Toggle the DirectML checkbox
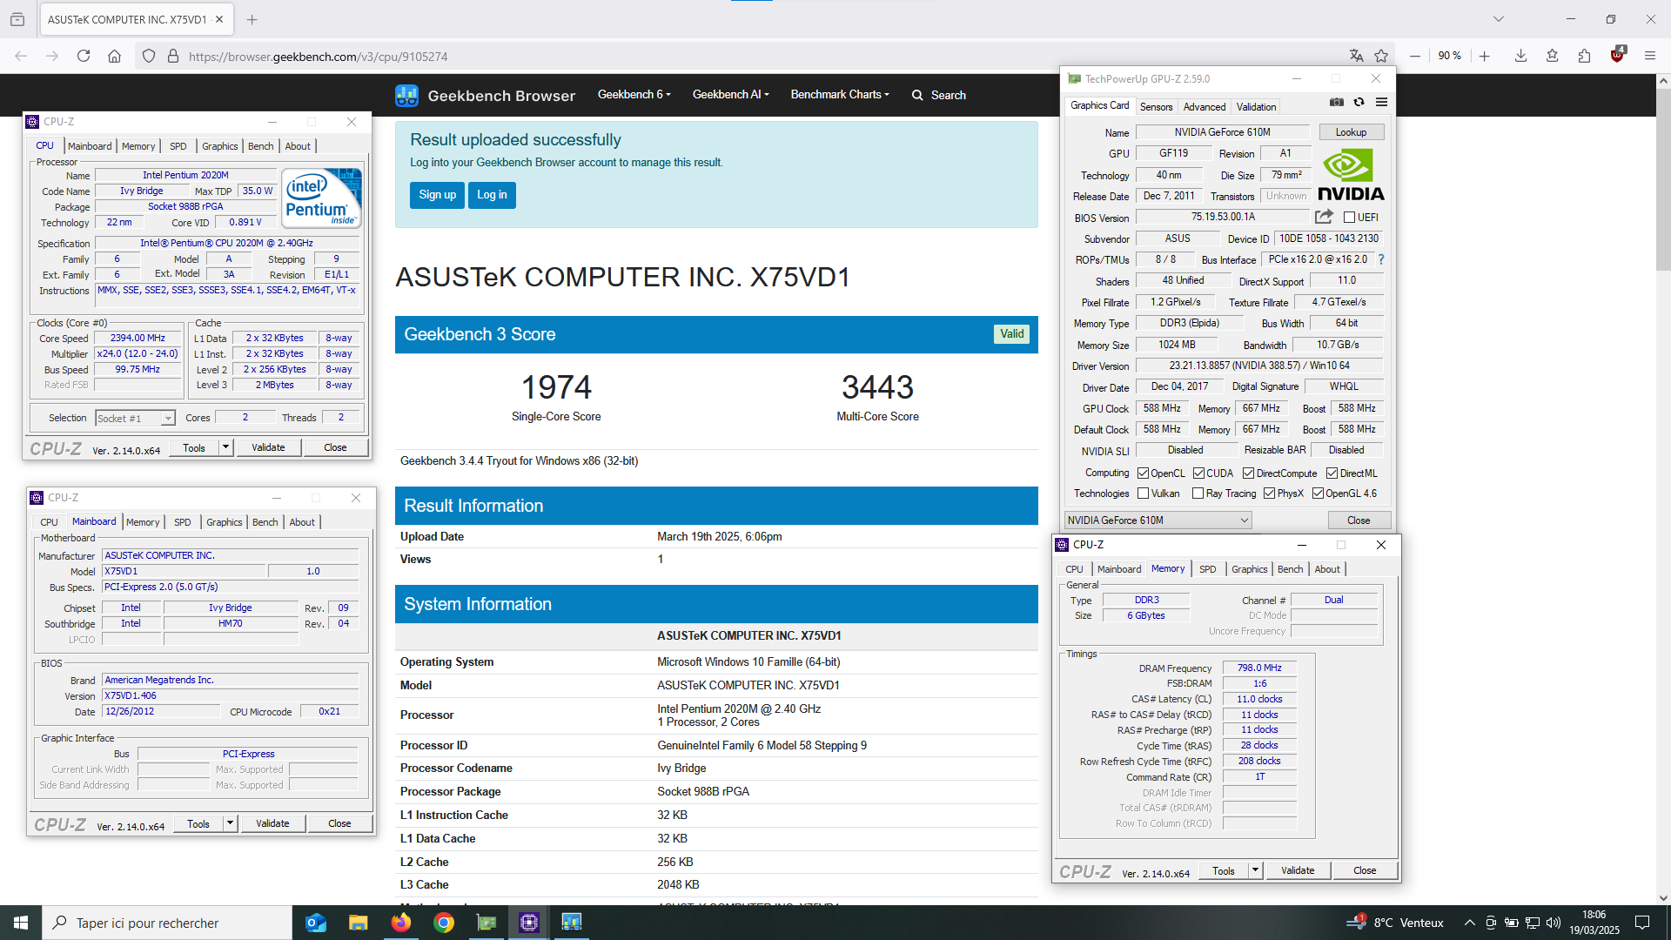This screenshot has height=940, width=1671. point(1332,473)
